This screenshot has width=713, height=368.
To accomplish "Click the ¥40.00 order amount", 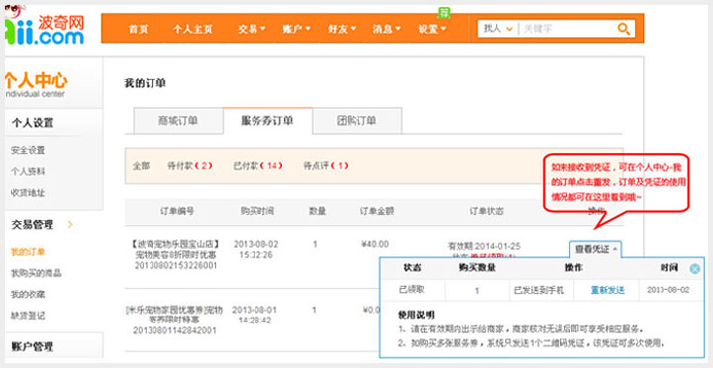I will [x=375, y=245].
